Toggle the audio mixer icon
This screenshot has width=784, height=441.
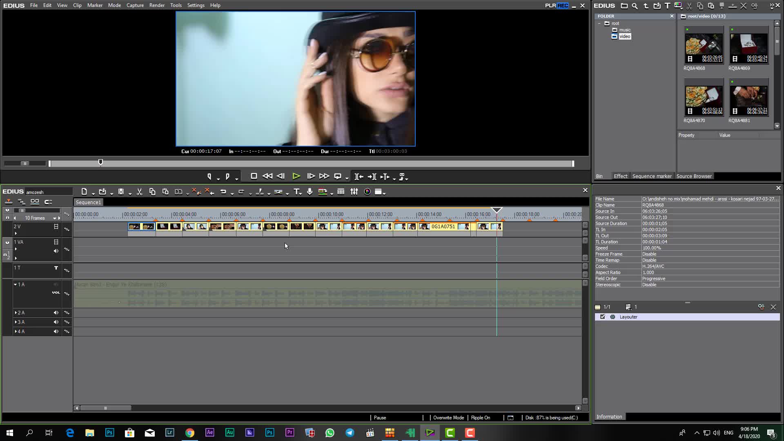354,192
